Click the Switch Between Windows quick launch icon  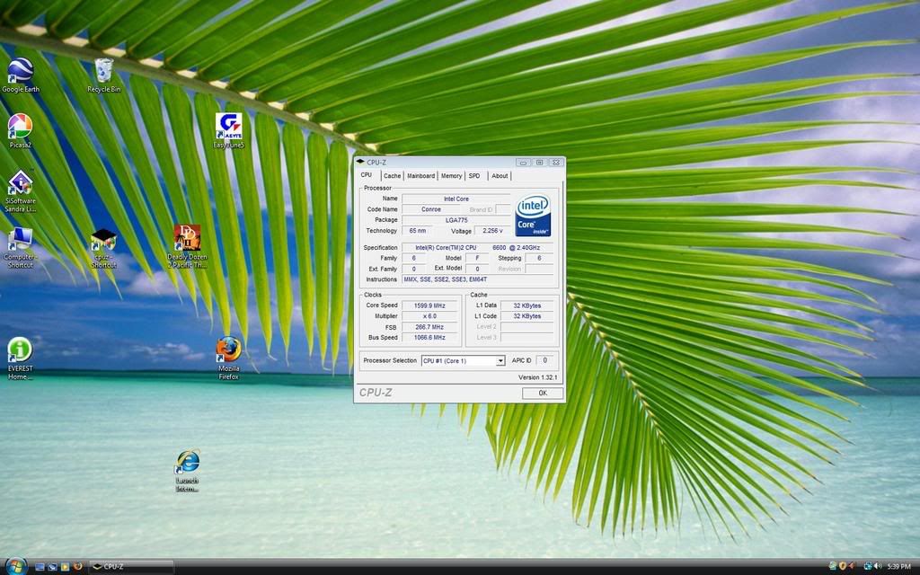pos(52,567)
